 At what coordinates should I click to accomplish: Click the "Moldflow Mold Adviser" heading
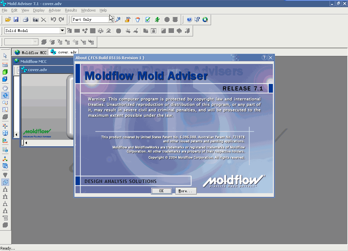[x=146, y=76]
